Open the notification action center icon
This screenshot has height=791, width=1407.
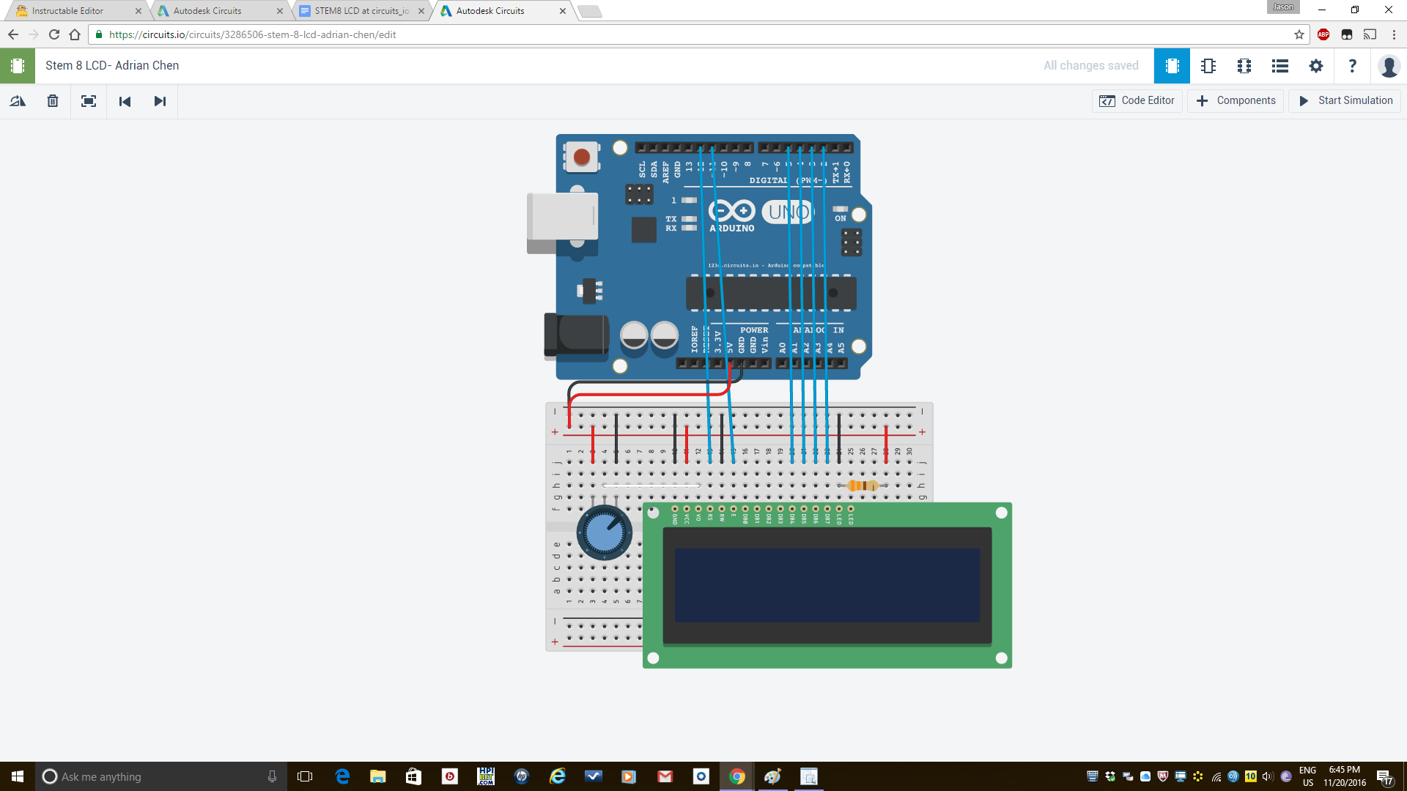[x=1384, y=776]
